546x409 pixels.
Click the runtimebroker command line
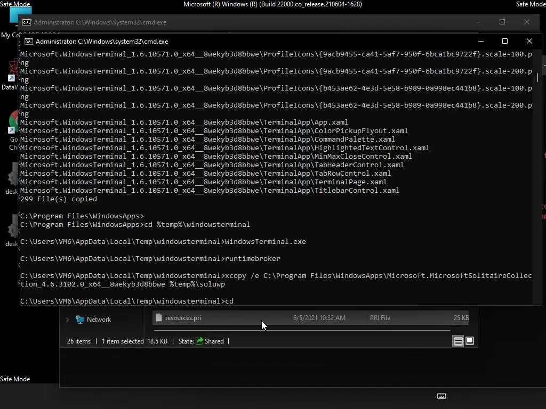pyautogui.click(x=150, y=258)
